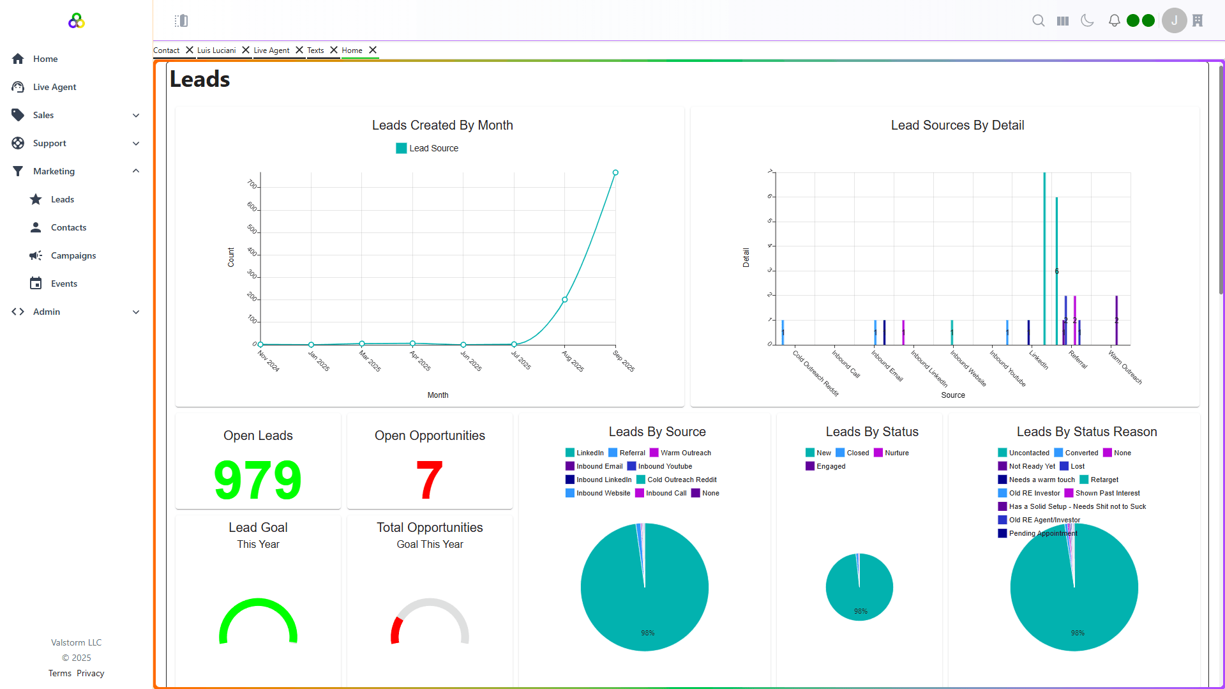Open notifications via the bell icon

(1113, 20)
